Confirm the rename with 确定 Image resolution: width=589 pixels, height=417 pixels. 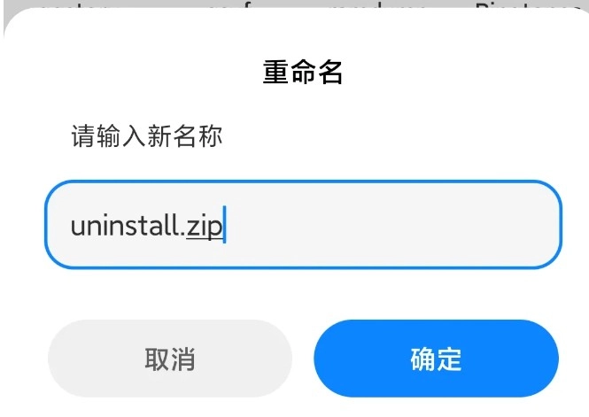436,359
